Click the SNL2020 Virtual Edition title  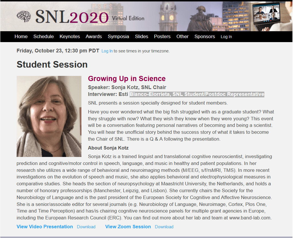[90, 18]
